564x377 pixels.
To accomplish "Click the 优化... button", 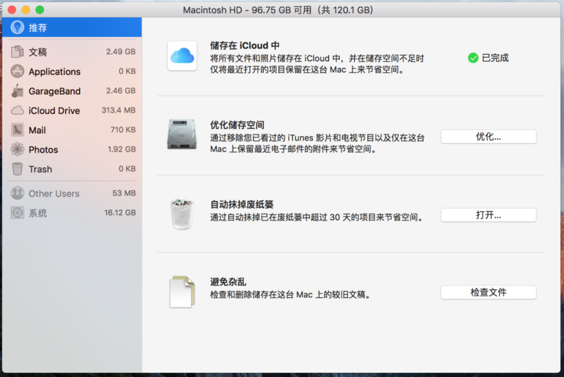I will pos(488,137).
